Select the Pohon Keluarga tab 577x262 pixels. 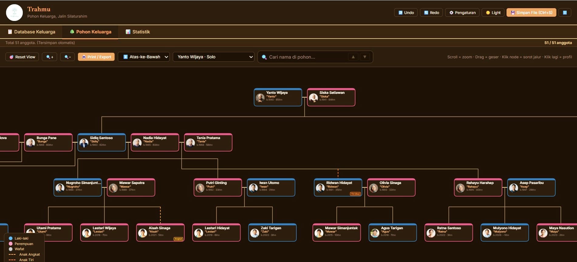90,32
